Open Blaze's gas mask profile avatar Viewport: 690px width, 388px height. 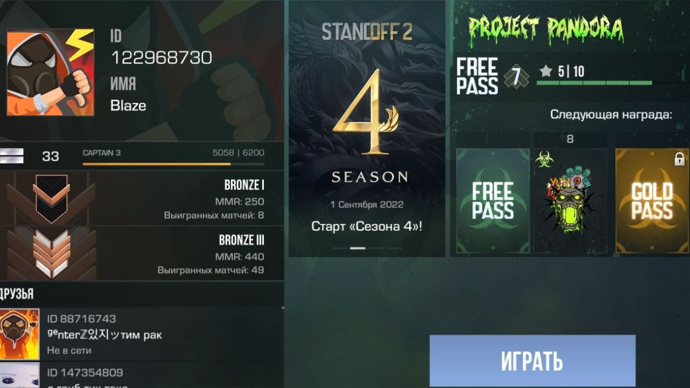tap(50, 72)
